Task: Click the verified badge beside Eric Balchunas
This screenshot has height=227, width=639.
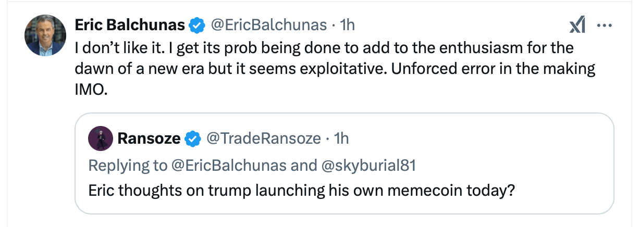Action: click(196, 24)
